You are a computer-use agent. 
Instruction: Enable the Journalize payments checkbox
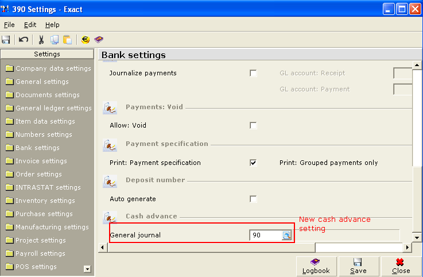[253, 73]
